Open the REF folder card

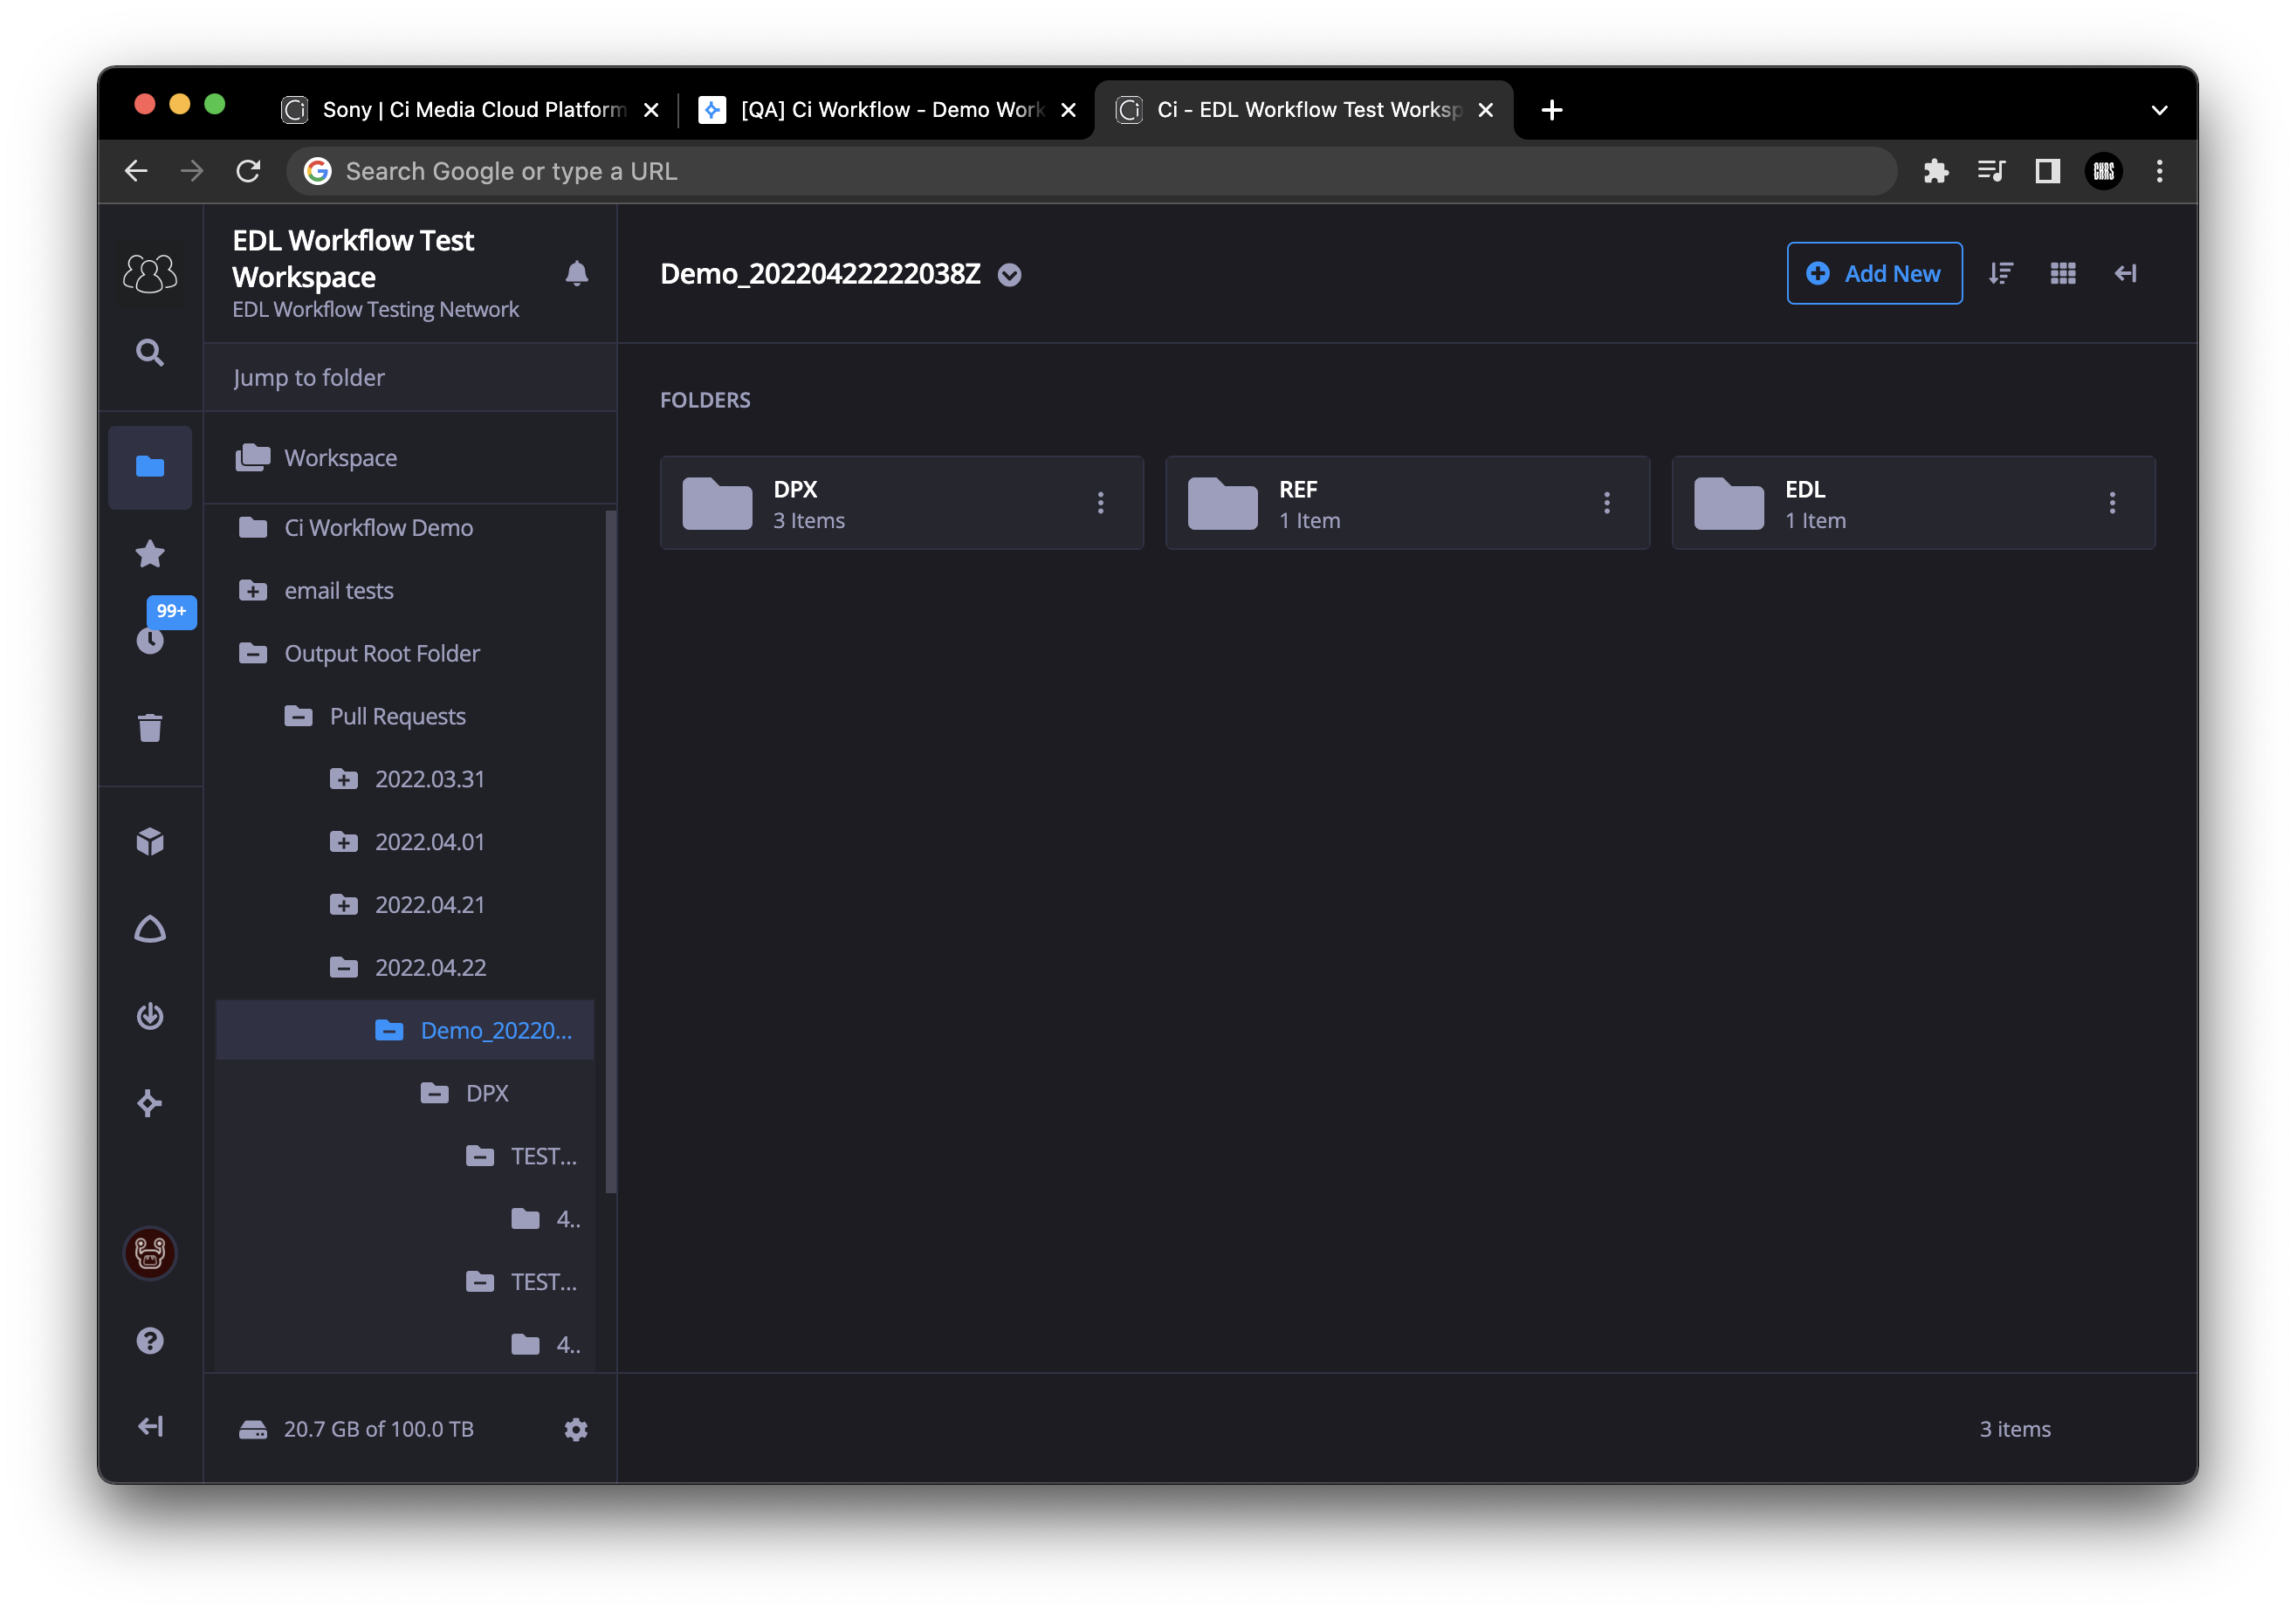tap(1407, 503)
